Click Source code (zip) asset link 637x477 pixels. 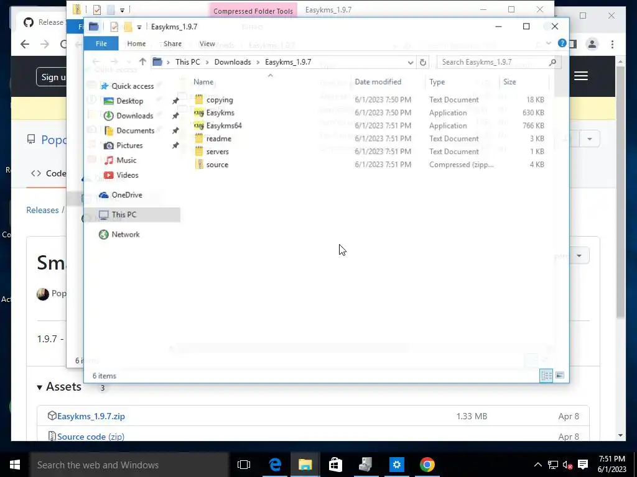(x=91, y=437)
